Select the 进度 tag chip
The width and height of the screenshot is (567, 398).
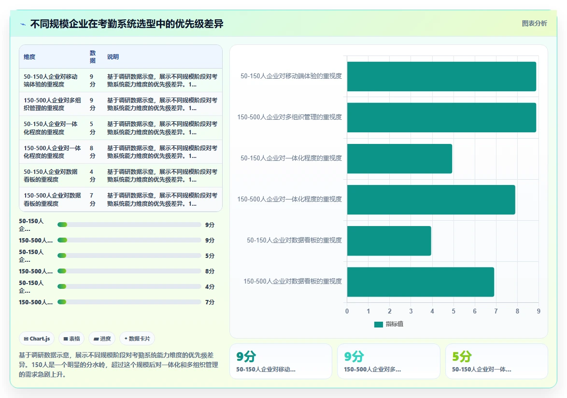102,339
